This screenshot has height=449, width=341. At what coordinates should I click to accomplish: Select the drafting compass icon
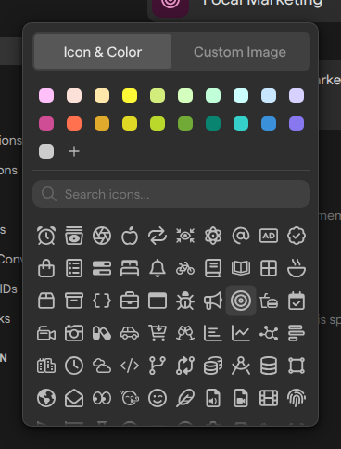[x=241, y=366]
